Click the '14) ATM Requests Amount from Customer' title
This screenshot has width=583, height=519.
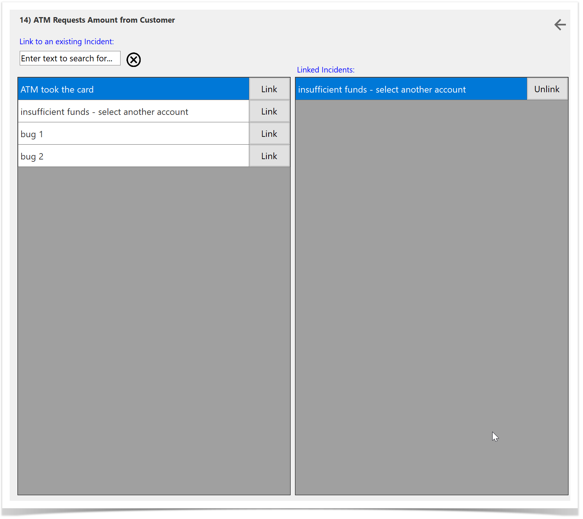tap(97, 20)
